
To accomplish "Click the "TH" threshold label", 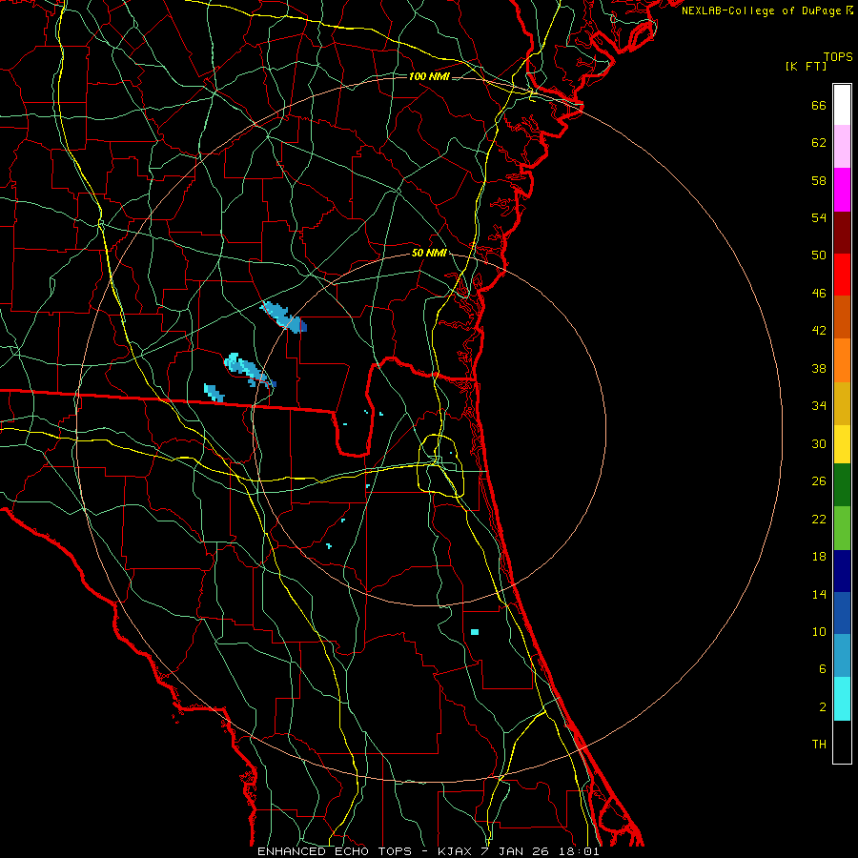I will [819, 745].
